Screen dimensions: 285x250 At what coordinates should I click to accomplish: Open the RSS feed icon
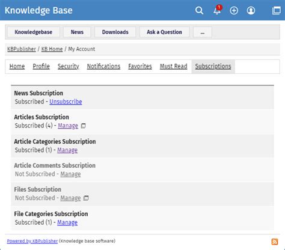(275, 242)
